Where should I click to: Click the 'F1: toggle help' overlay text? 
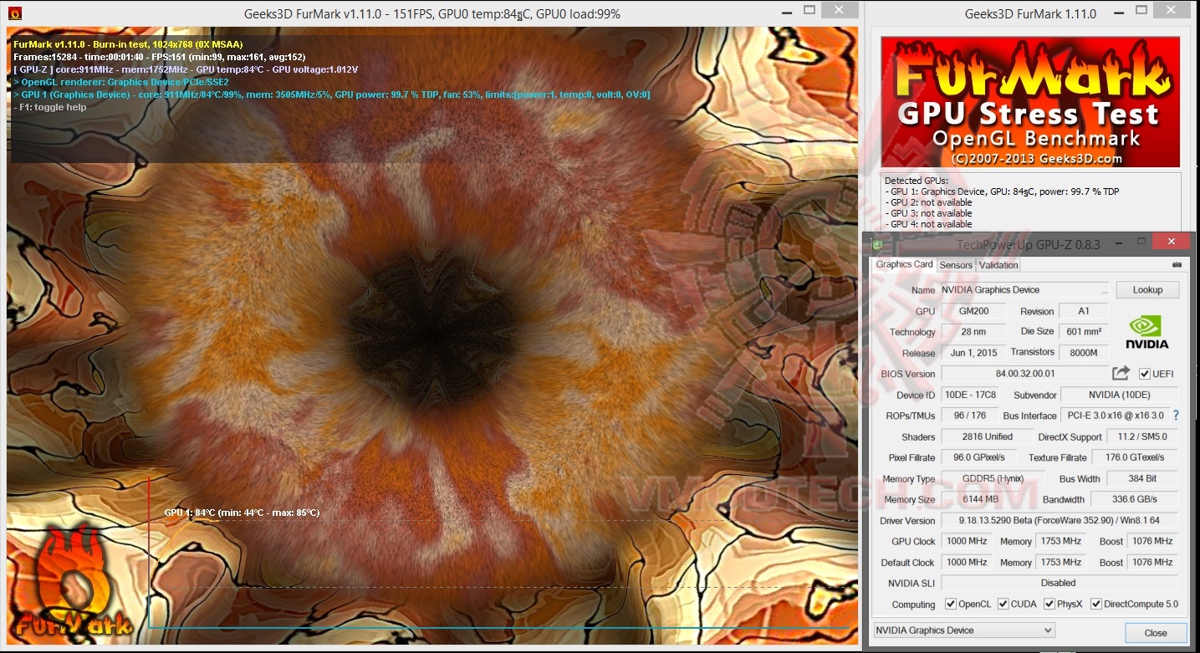coord(50,107)
